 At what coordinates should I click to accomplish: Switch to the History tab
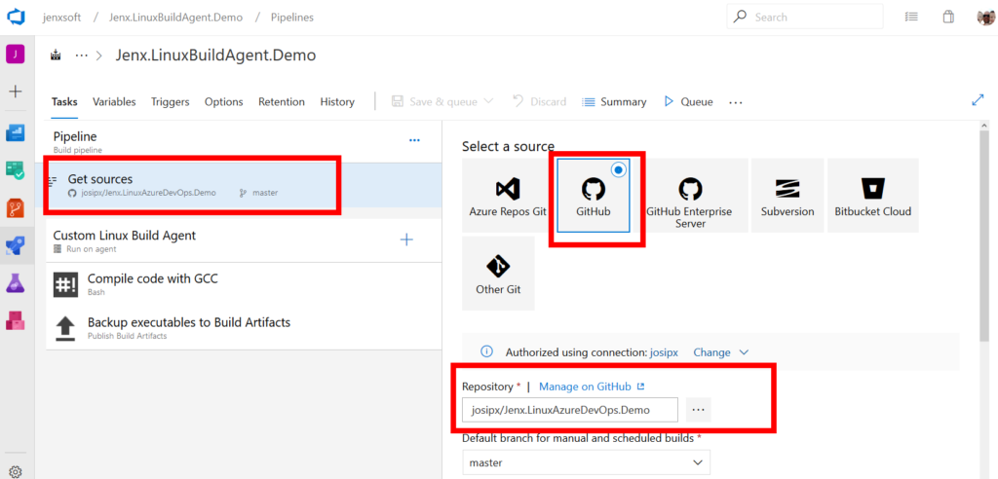tap(336, 102)
